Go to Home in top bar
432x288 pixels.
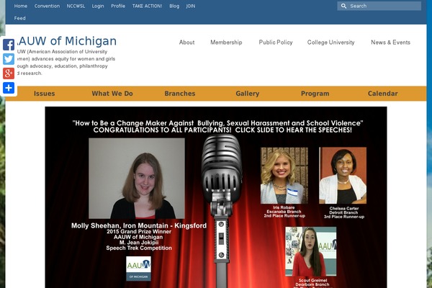tap(21, 6)
